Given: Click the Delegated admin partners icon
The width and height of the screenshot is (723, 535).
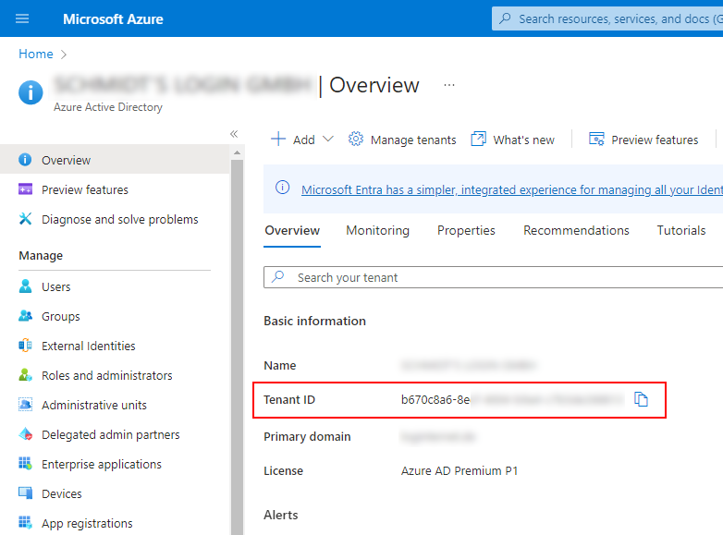Looking at the screenshot, I should (25, 434).
